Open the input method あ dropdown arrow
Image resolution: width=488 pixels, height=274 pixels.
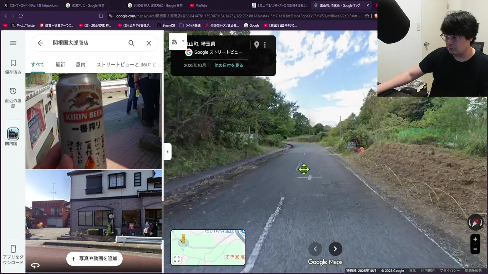(183, 41)
